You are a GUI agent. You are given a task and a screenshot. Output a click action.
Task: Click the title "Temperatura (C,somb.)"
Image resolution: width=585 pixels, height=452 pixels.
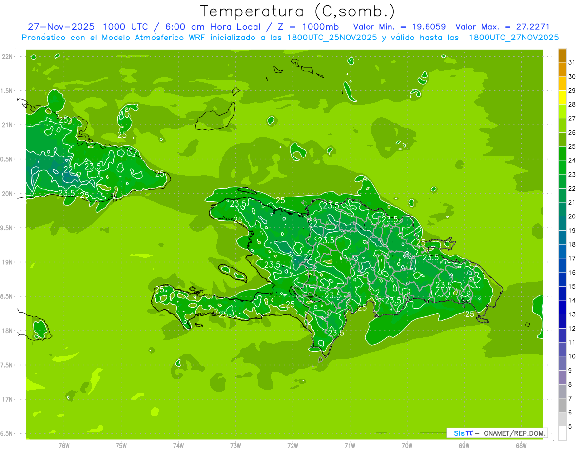coord(297,11)
